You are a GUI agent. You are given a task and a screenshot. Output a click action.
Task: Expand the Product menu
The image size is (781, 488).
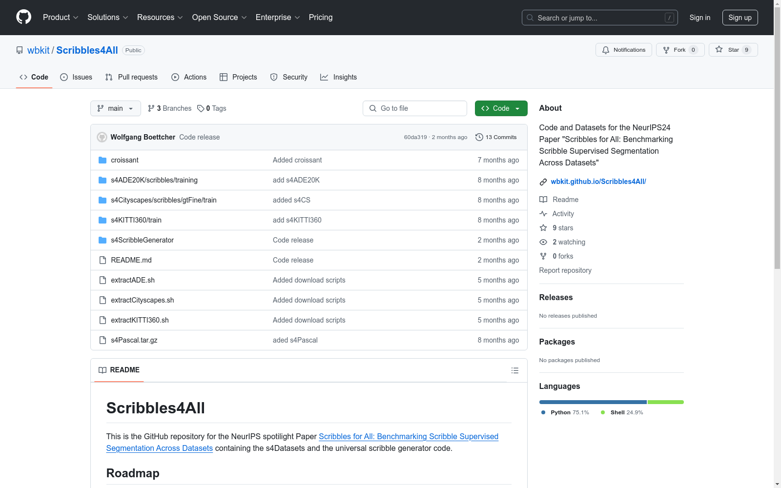61,18
